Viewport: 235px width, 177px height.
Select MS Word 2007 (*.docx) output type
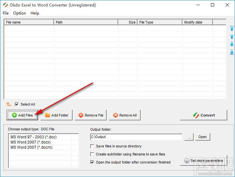tap(30, 142)
